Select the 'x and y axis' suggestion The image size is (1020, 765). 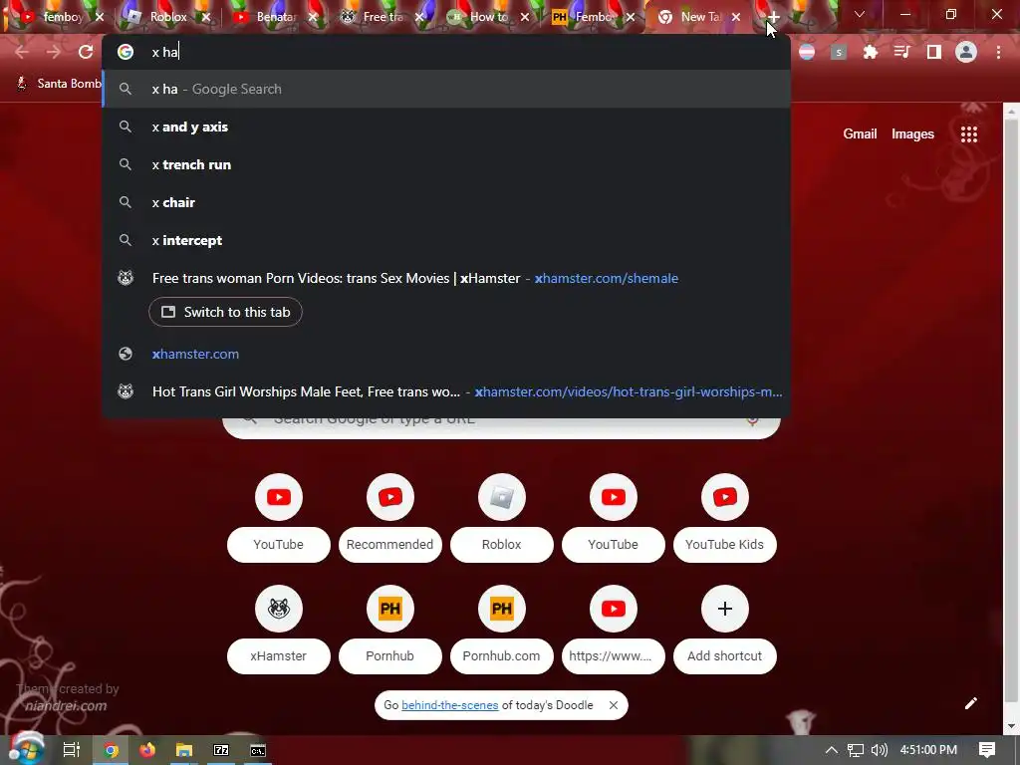pos(446,127)
